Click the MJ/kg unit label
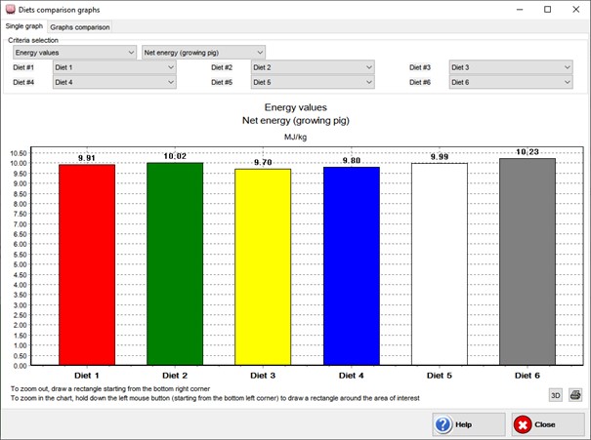This screenshot has height=440, width=591. coord(295,137)
